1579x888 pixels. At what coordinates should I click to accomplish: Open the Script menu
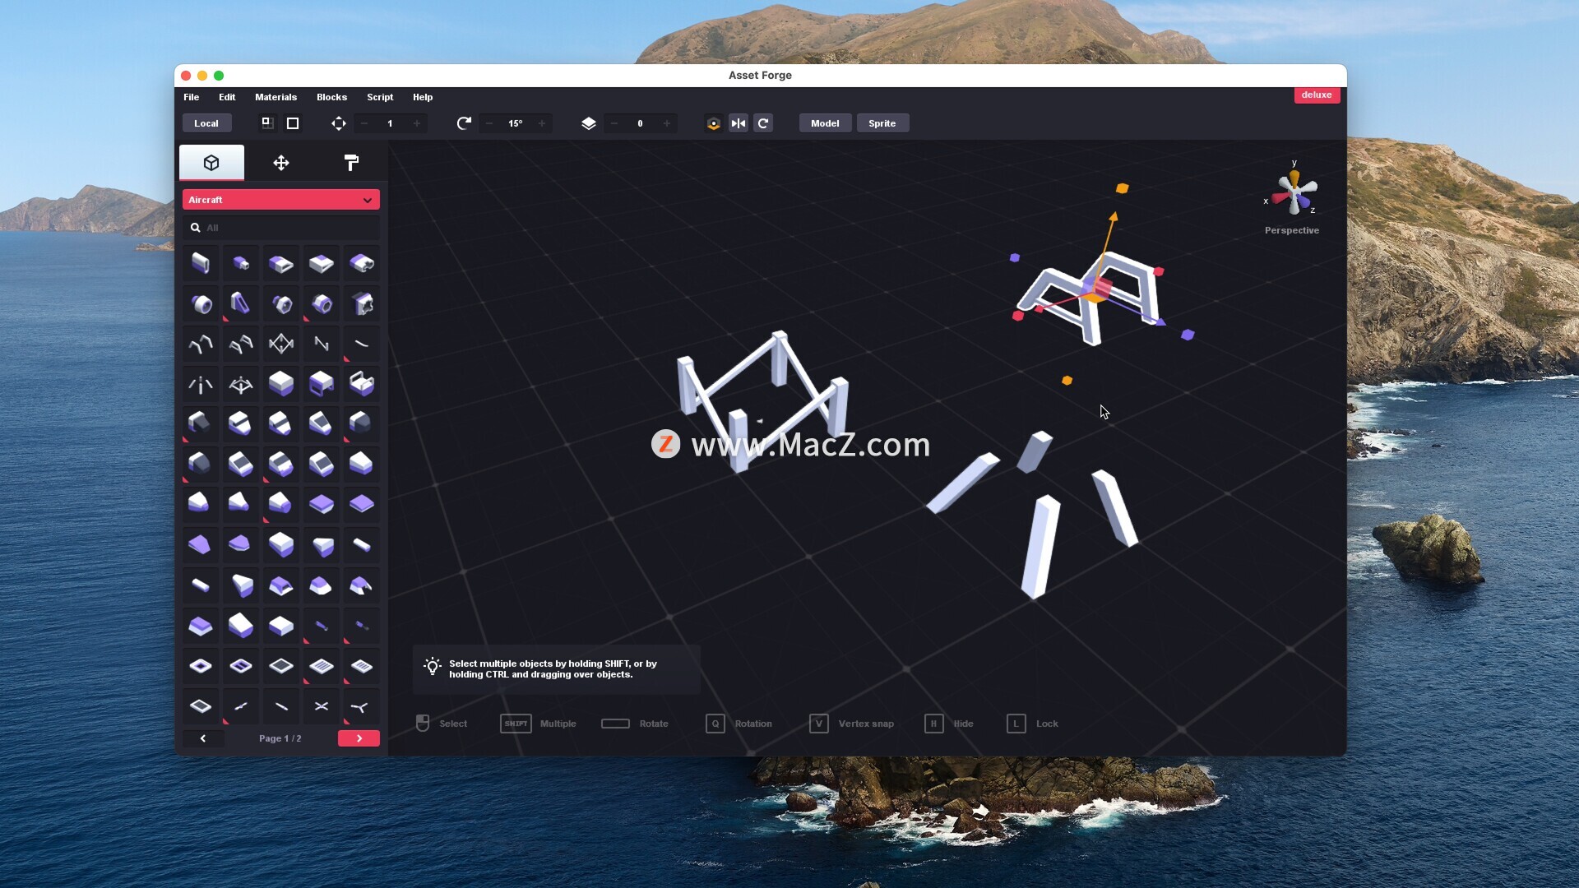point(380,97)
